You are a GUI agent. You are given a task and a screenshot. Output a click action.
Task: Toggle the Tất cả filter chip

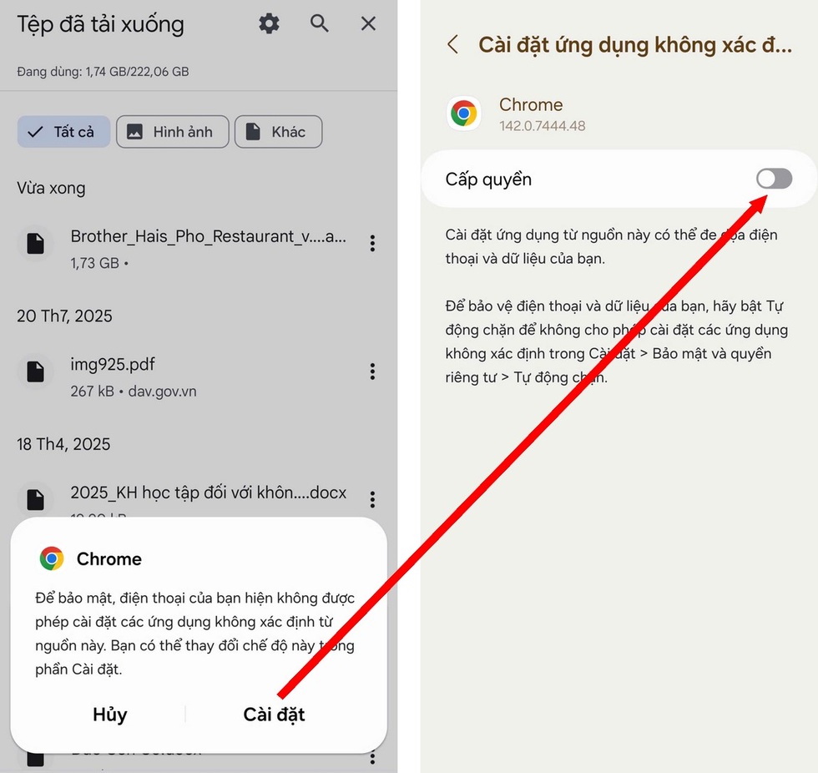63,132
